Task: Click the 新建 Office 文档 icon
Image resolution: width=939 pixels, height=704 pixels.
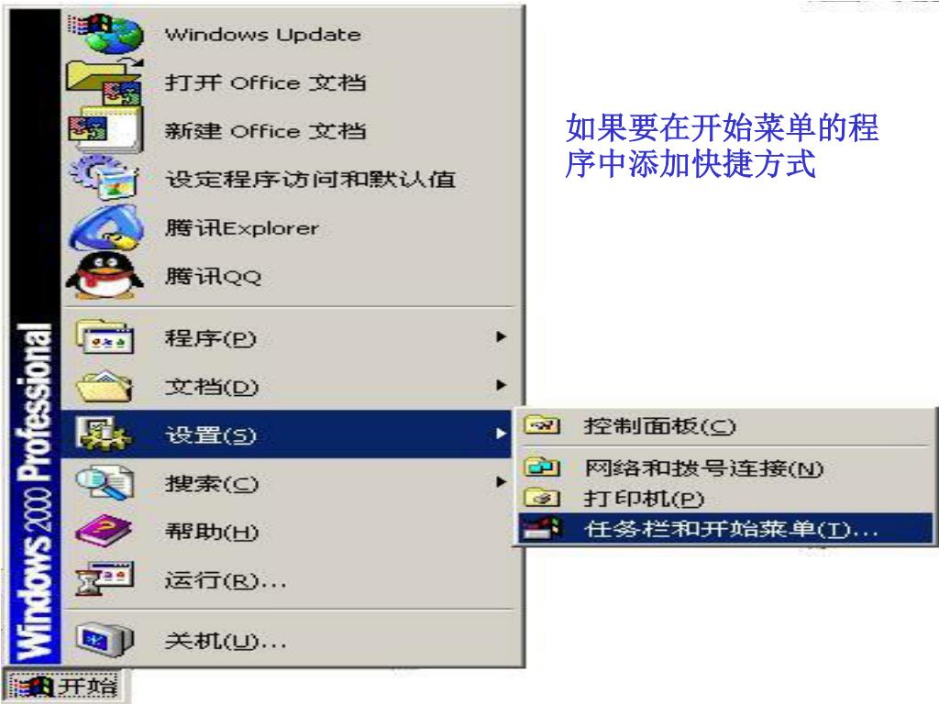Action: pyautogui.click(x=105, y=130)
